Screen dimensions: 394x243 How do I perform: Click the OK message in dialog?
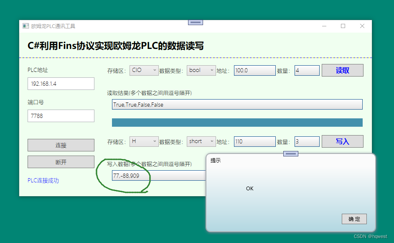(250, 188)
